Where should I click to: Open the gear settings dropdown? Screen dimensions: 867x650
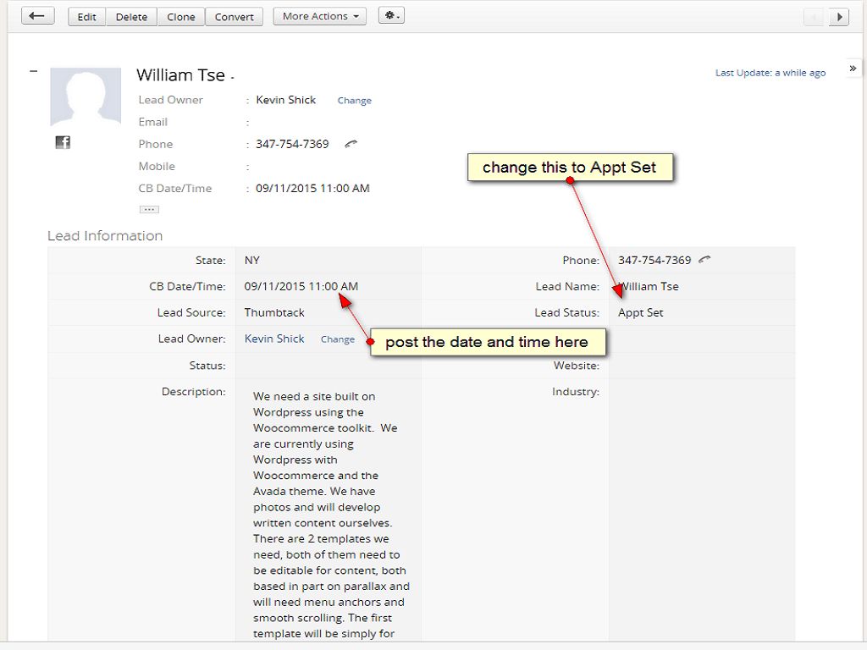[x=391, y=15]
